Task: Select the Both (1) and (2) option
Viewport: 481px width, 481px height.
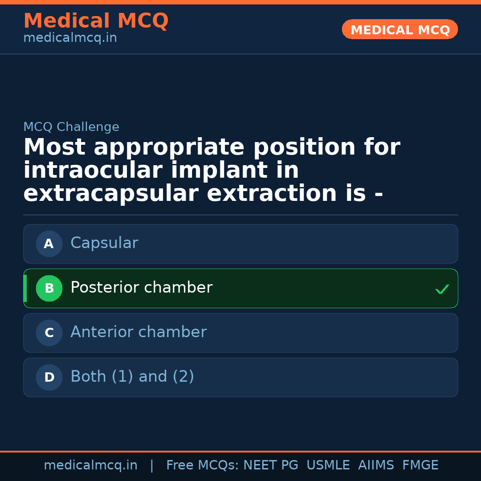Action: (x=240, y=377)
